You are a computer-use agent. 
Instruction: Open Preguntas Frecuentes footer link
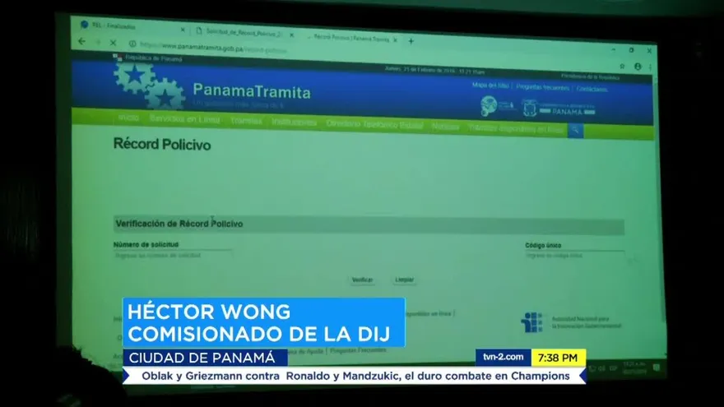point(358,350)
